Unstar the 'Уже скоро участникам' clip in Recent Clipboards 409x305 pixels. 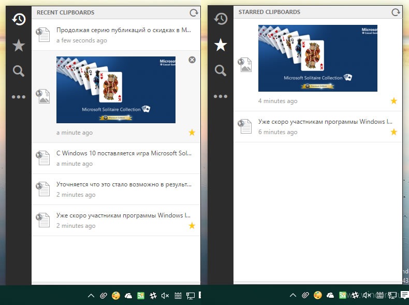coord(192,225)
